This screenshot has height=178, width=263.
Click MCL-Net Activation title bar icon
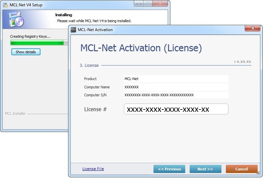click(x=73, y=30)
